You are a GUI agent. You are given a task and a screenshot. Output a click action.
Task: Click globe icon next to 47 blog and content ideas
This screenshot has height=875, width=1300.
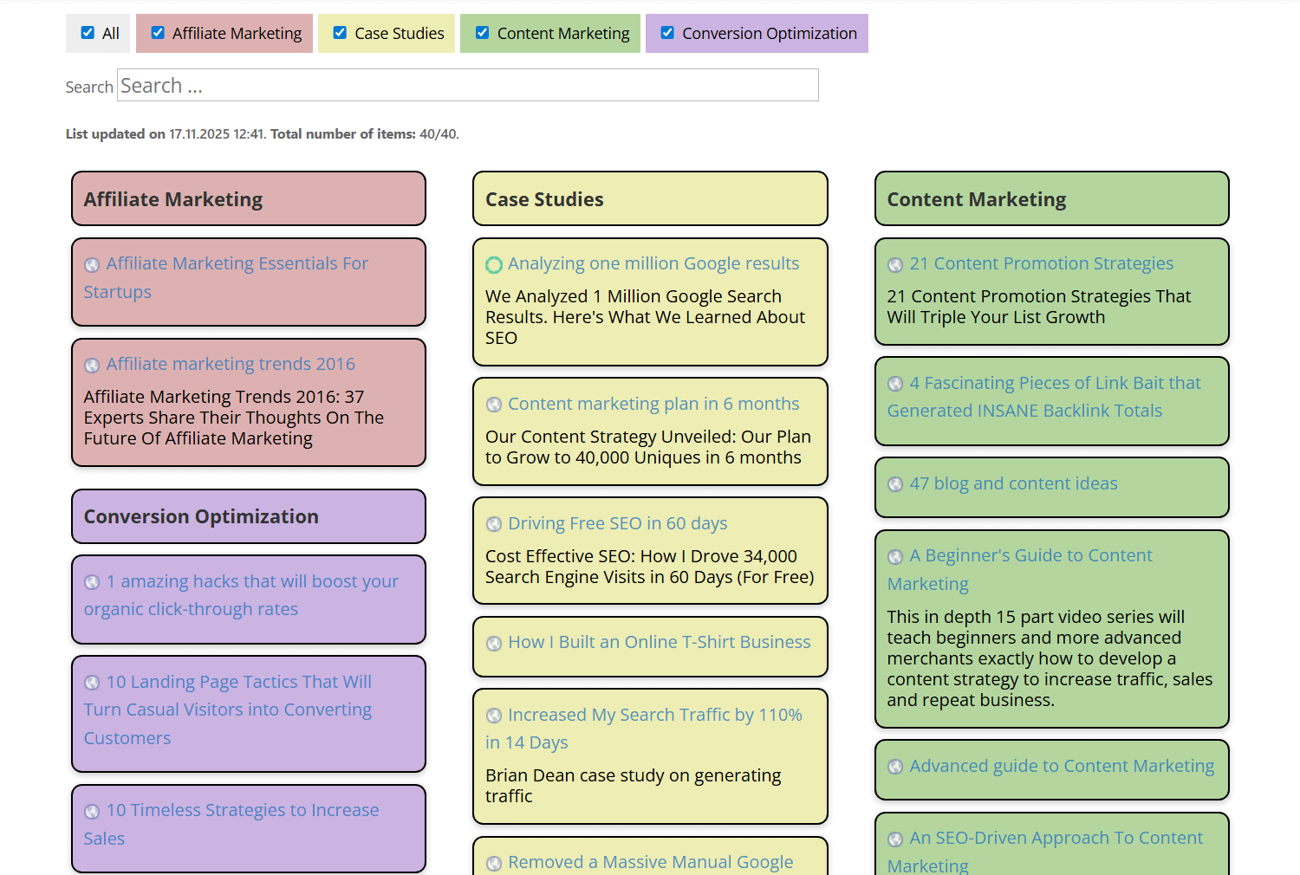(x=895, y=484)
